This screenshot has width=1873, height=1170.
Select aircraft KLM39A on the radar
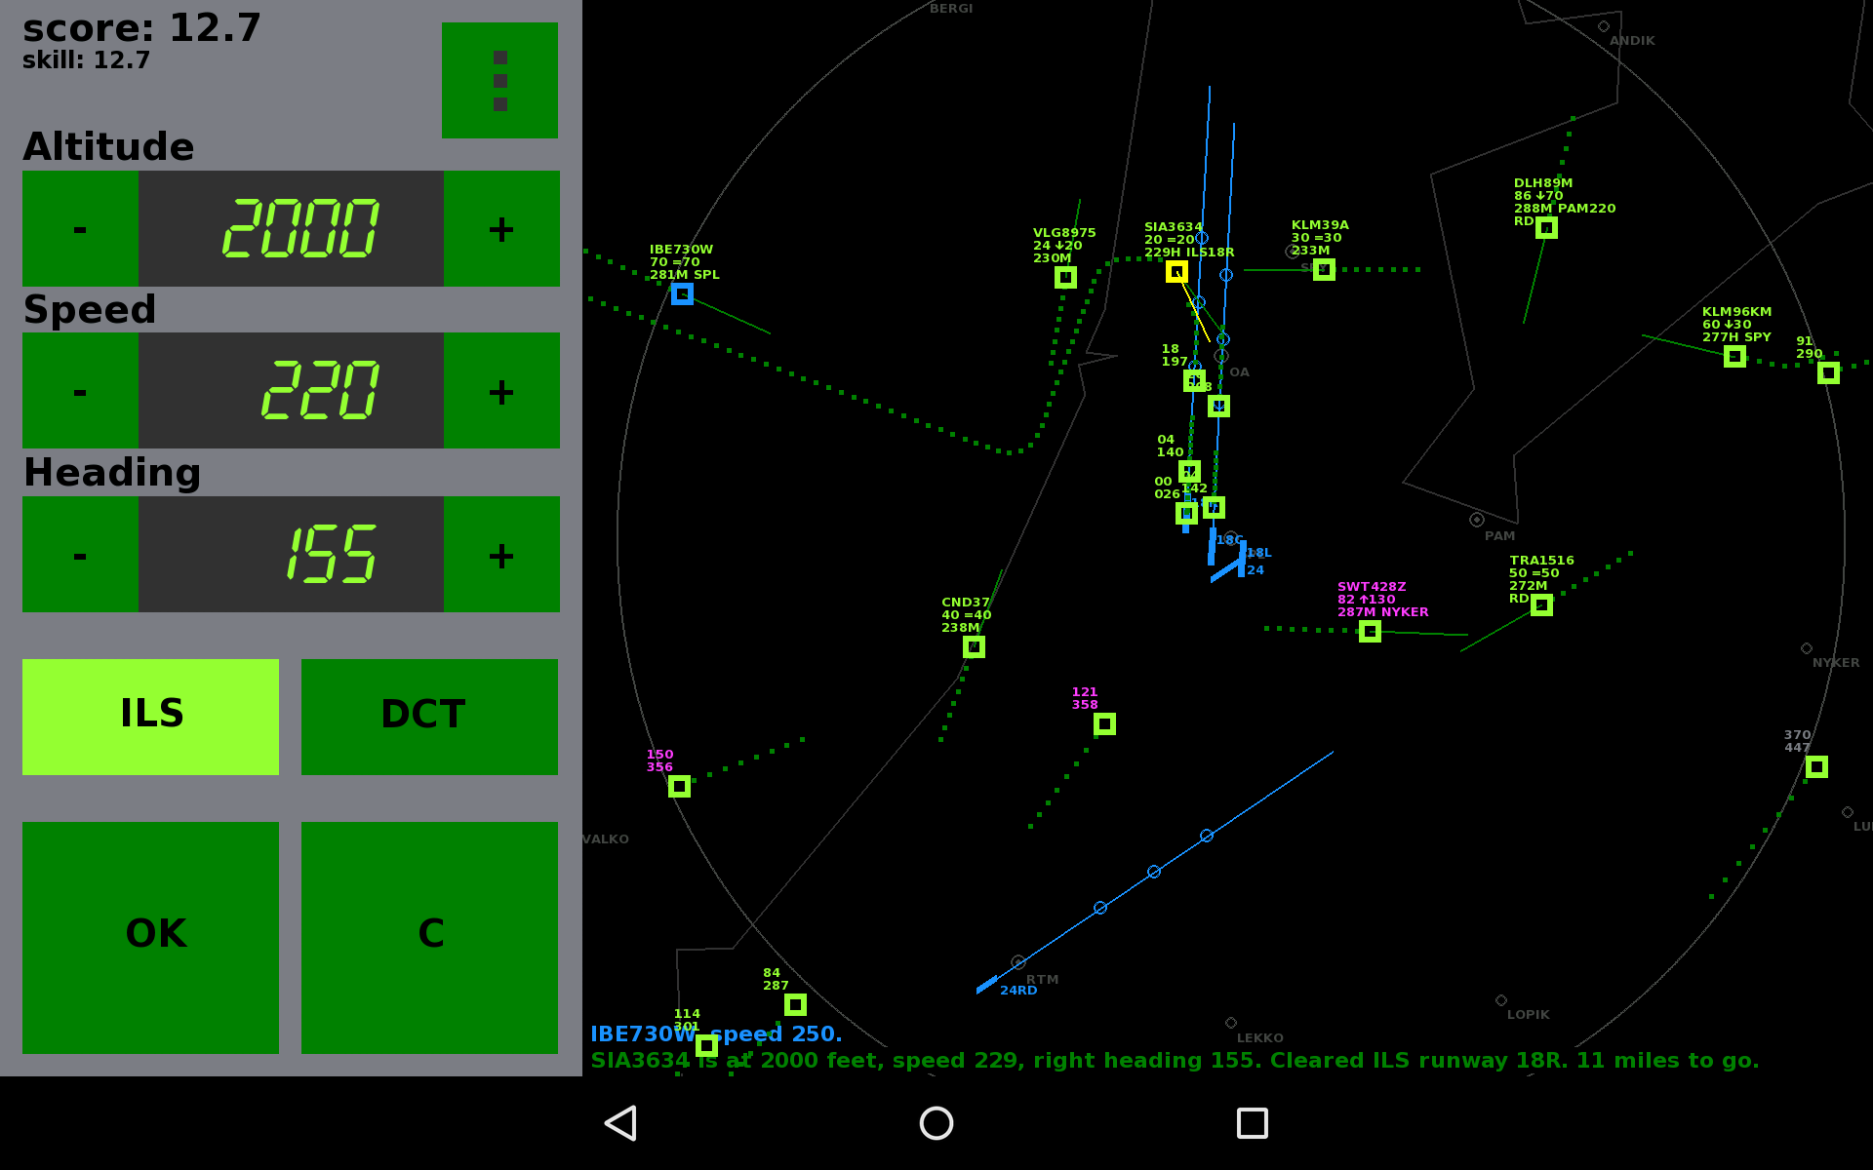1324,269
